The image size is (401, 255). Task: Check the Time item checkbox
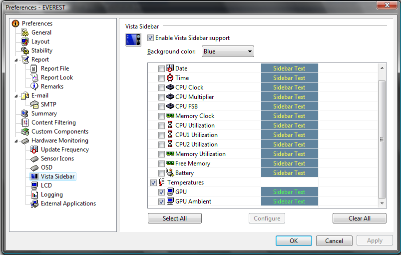point(161,78)
